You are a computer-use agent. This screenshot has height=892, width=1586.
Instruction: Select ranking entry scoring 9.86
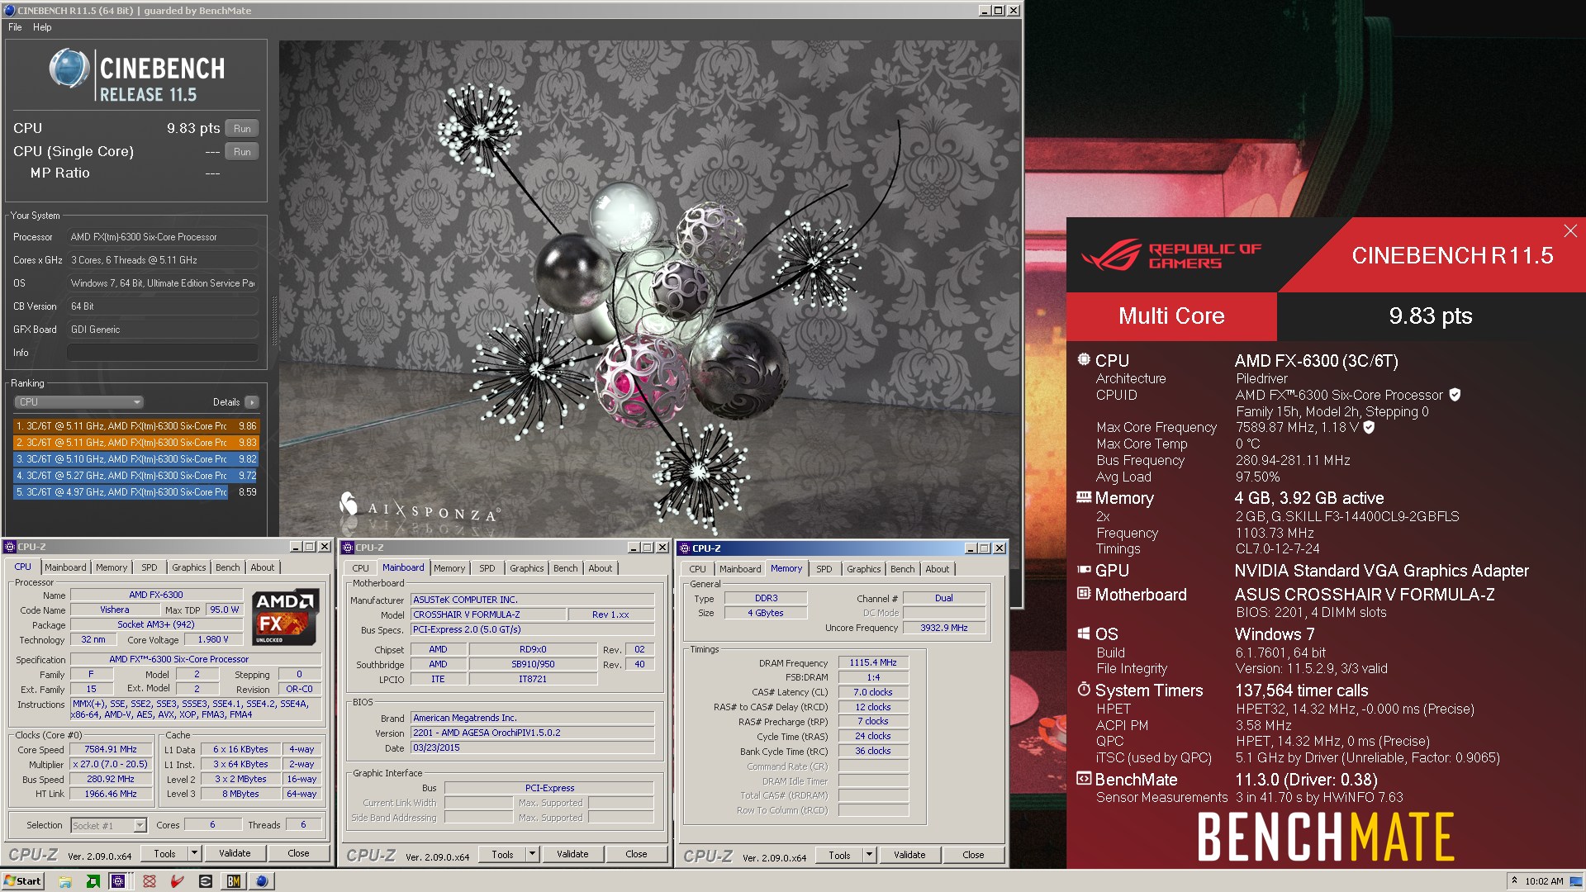click(136, 426)
